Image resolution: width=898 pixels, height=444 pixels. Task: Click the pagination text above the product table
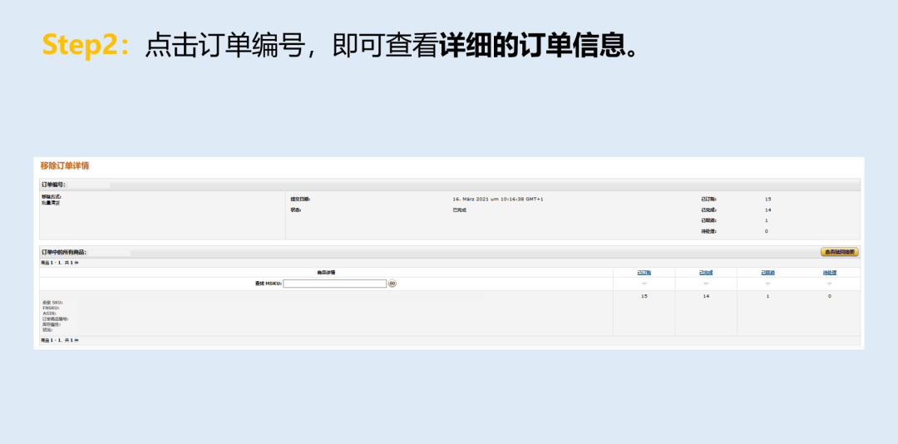coord(60,263)
